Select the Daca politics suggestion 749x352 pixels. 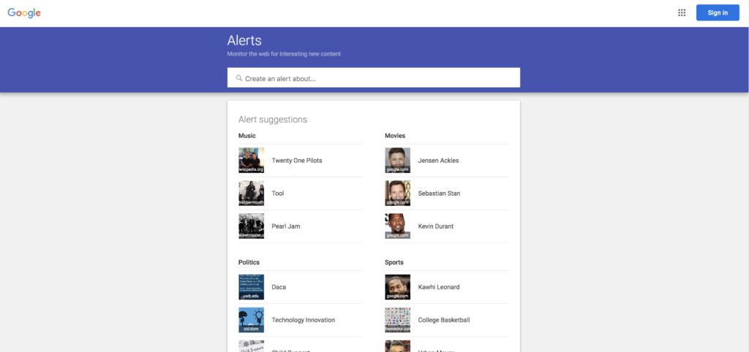click(x=301, y=287)
